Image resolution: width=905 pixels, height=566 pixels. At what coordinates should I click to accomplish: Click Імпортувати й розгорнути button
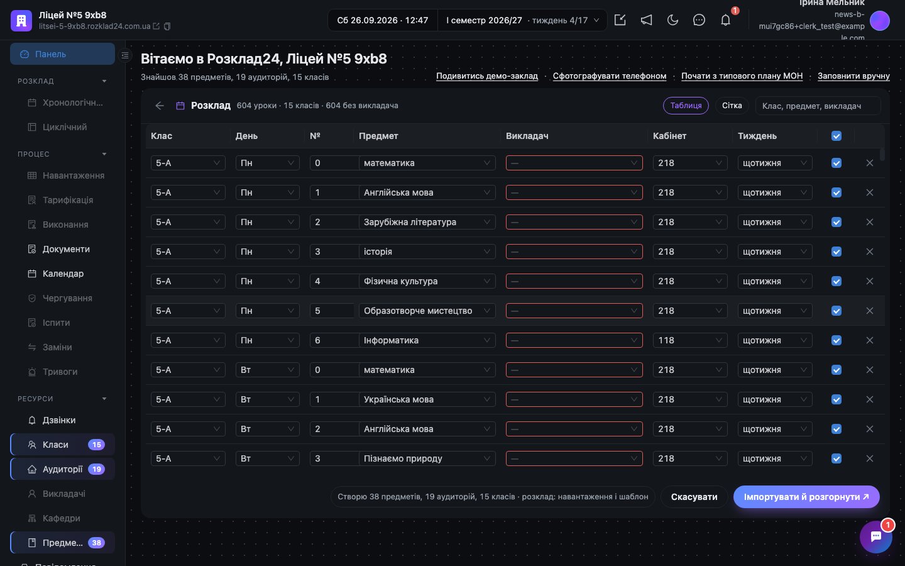tap(806, 497)
